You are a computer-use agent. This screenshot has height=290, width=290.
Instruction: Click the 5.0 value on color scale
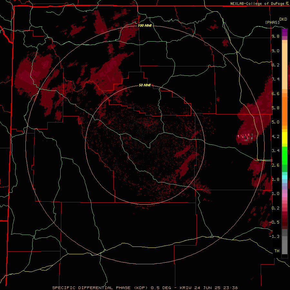pos(275,122)
